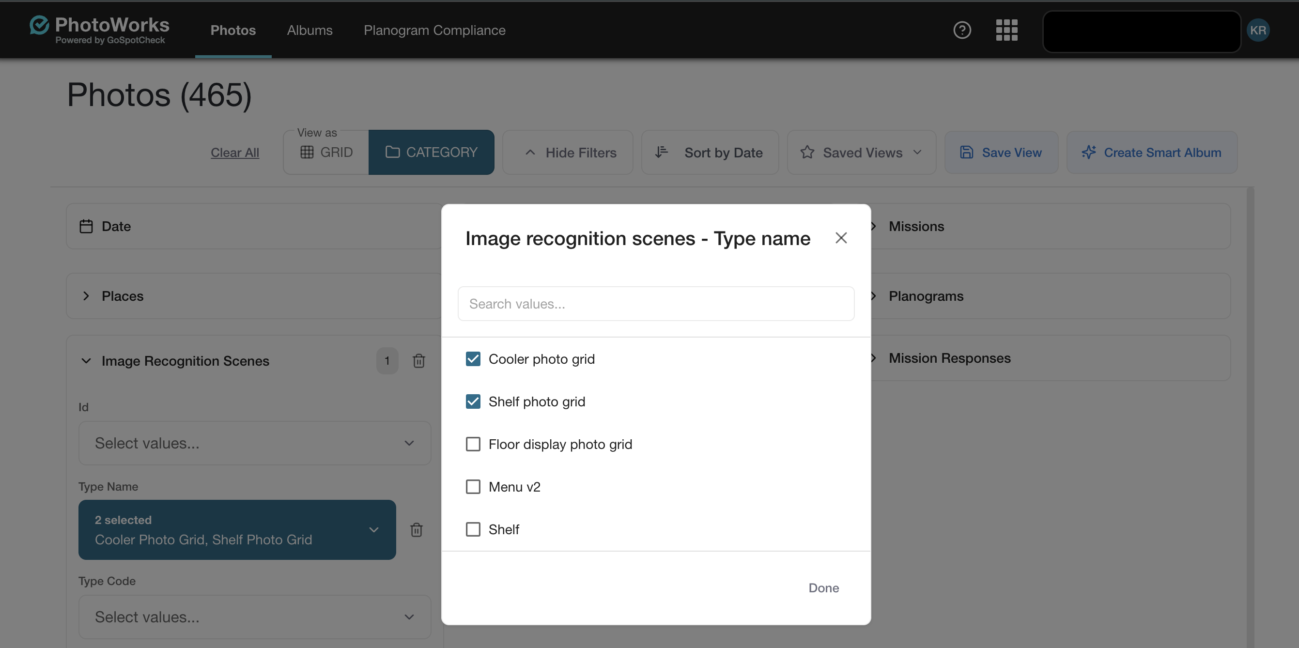
Task: Remove the Type Name selection trash icon
Action: [416, 529]
